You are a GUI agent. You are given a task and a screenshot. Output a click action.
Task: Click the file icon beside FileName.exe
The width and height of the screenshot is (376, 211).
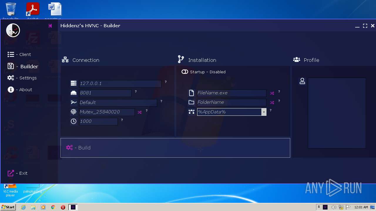192,93
